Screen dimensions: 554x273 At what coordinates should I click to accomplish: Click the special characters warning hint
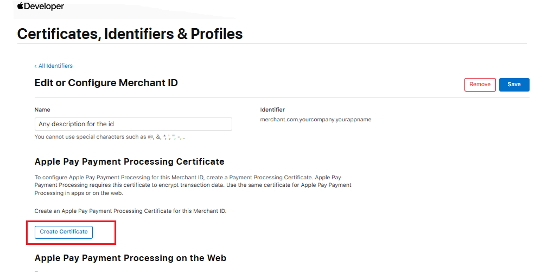coord(113,137)
